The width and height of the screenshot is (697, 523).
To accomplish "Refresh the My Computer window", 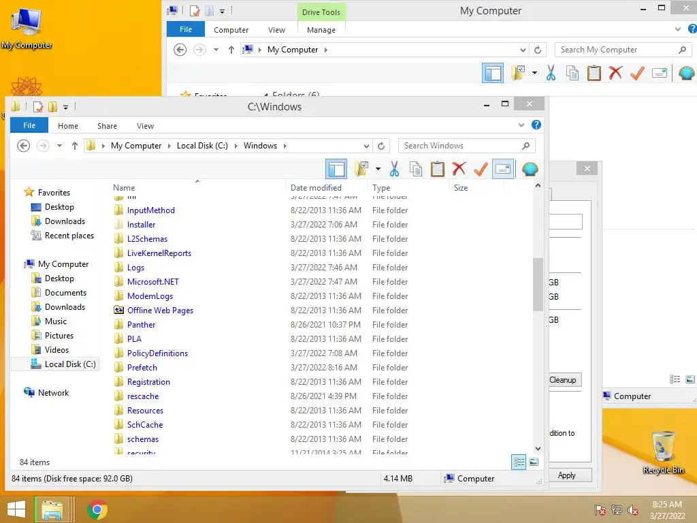I will 538,50.
